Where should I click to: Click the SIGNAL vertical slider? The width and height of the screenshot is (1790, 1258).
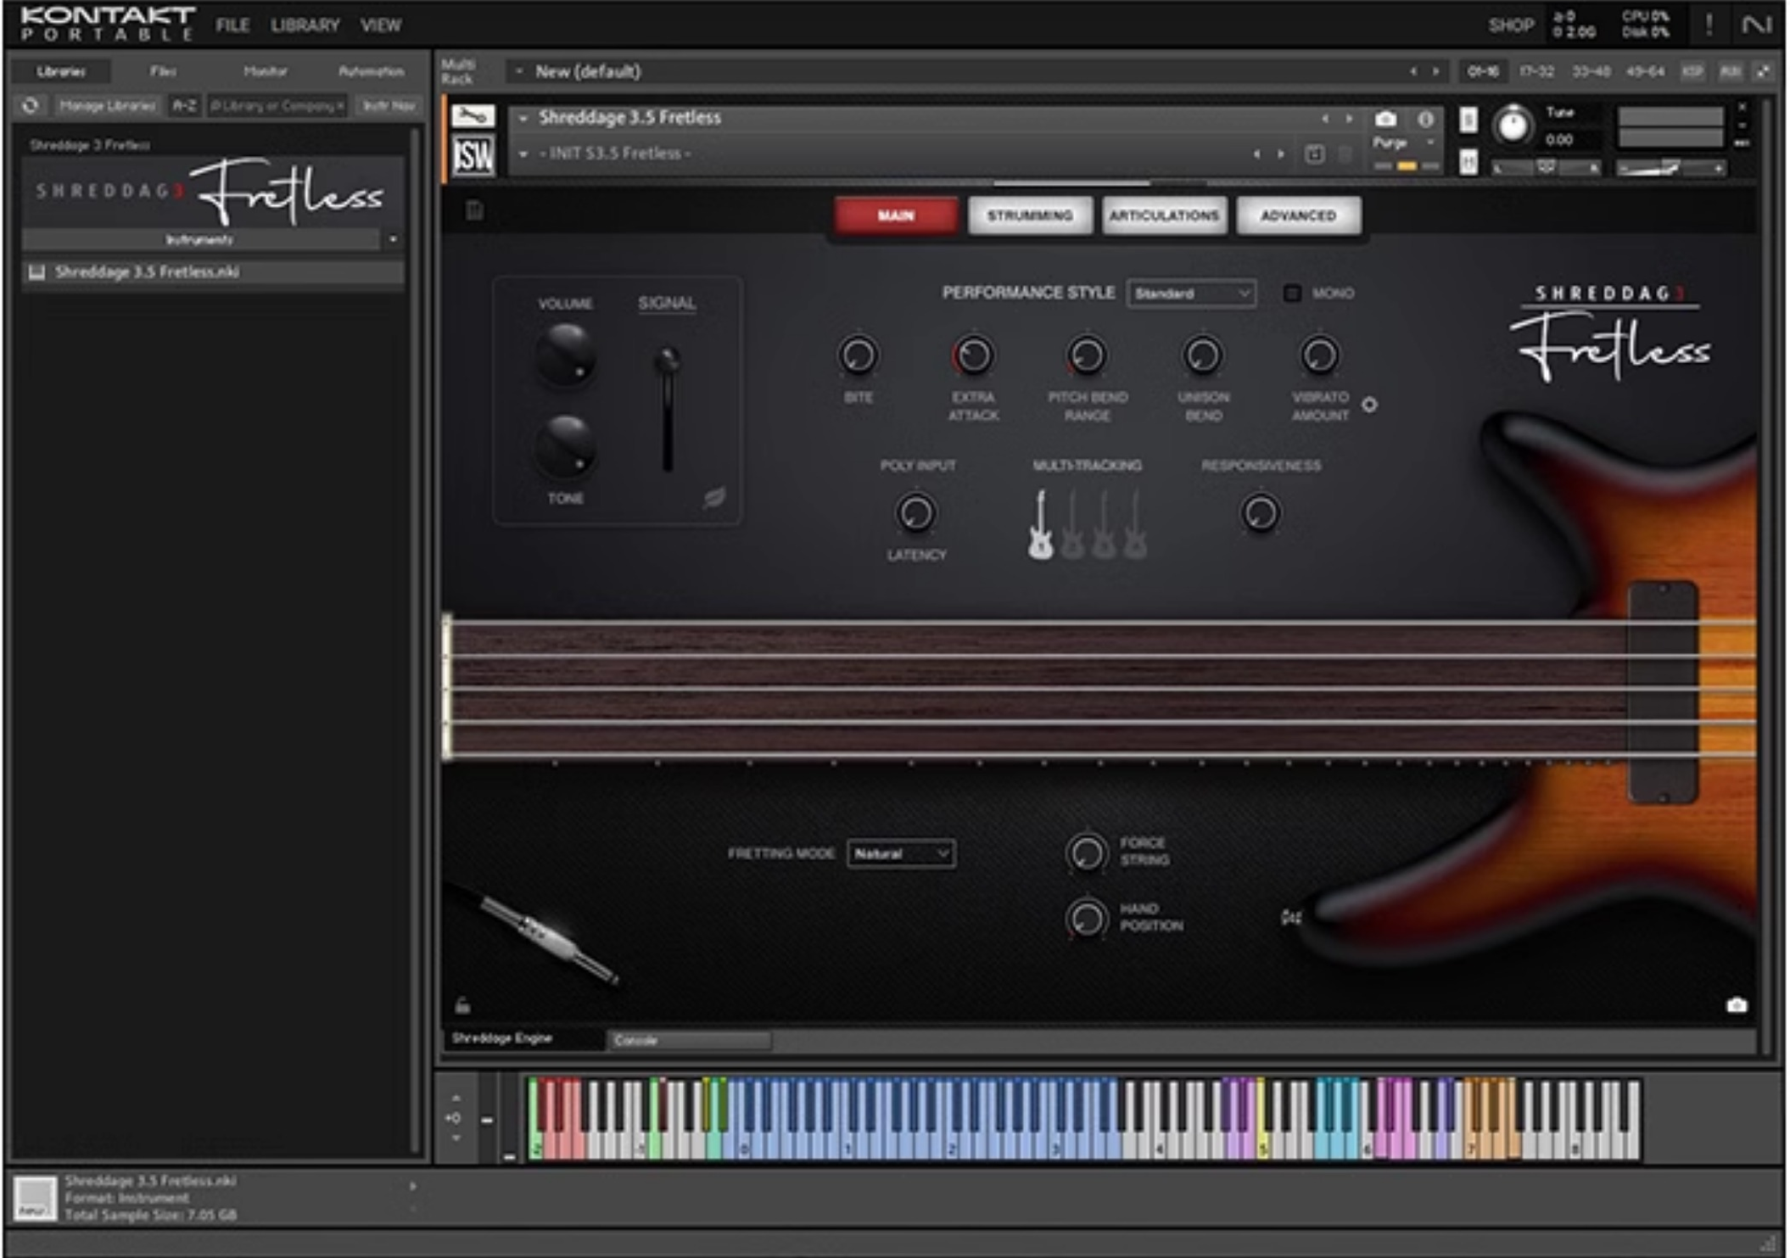[x=668, y=411]
